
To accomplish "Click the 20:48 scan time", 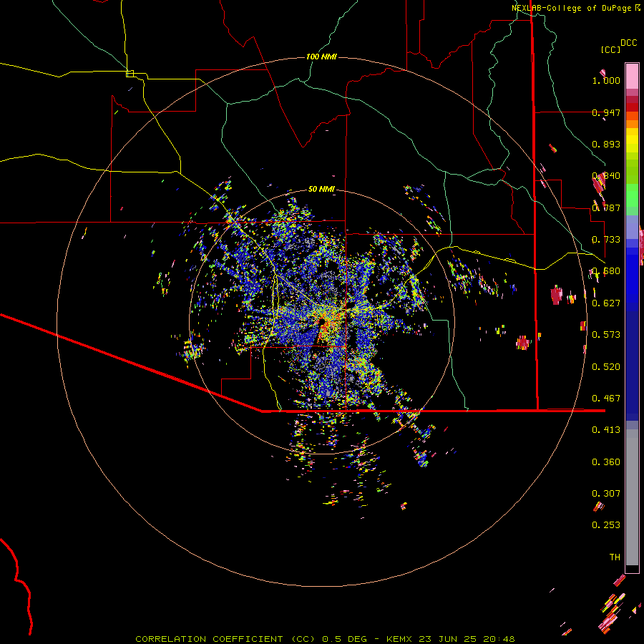I will click(499, 639).
